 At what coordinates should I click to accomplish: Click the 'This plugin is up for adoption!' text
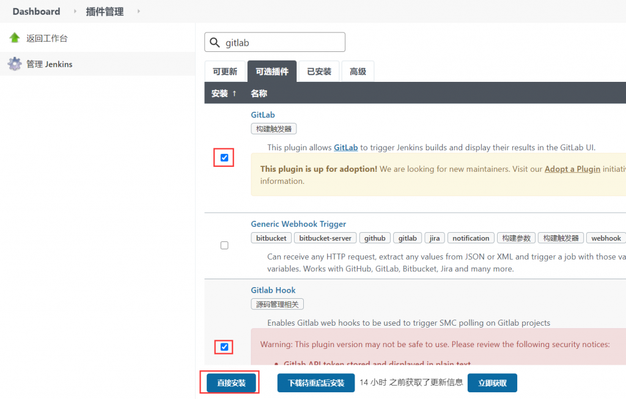tap(319, 169)
